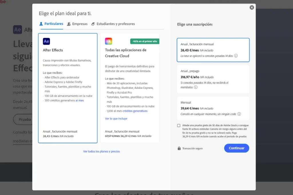293x195 pixels.
Task: Choose the 'Anual, prepago' subscription option
Action: [x=213, y=79]
